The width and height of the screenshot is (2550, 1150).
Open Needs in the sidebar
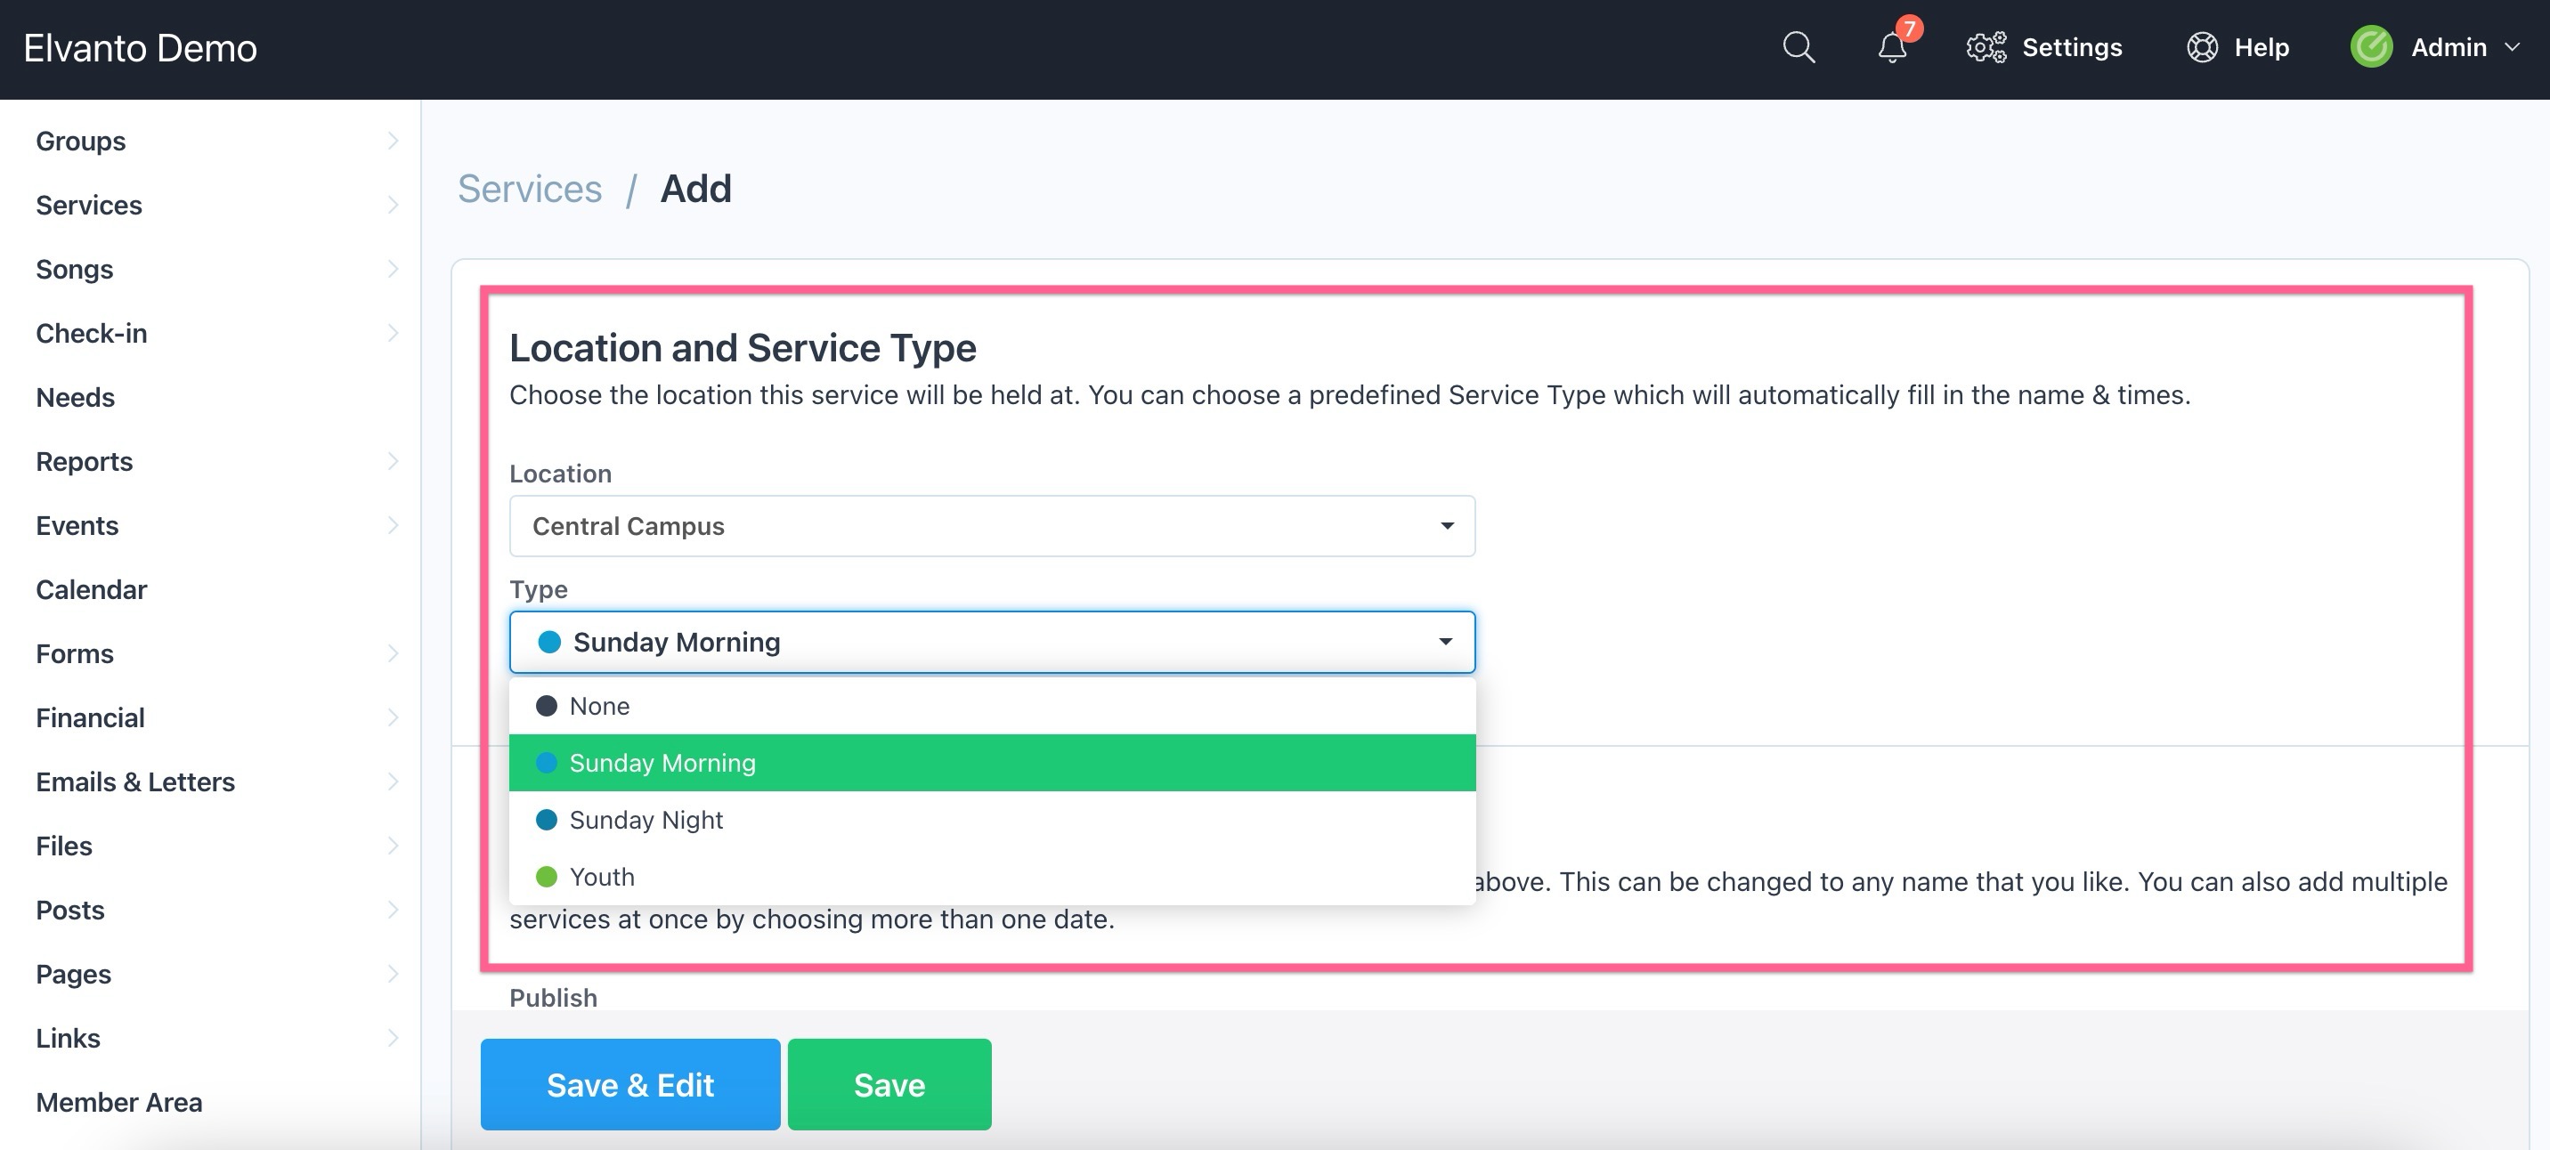pyautogui.click(x=75, y=397)
